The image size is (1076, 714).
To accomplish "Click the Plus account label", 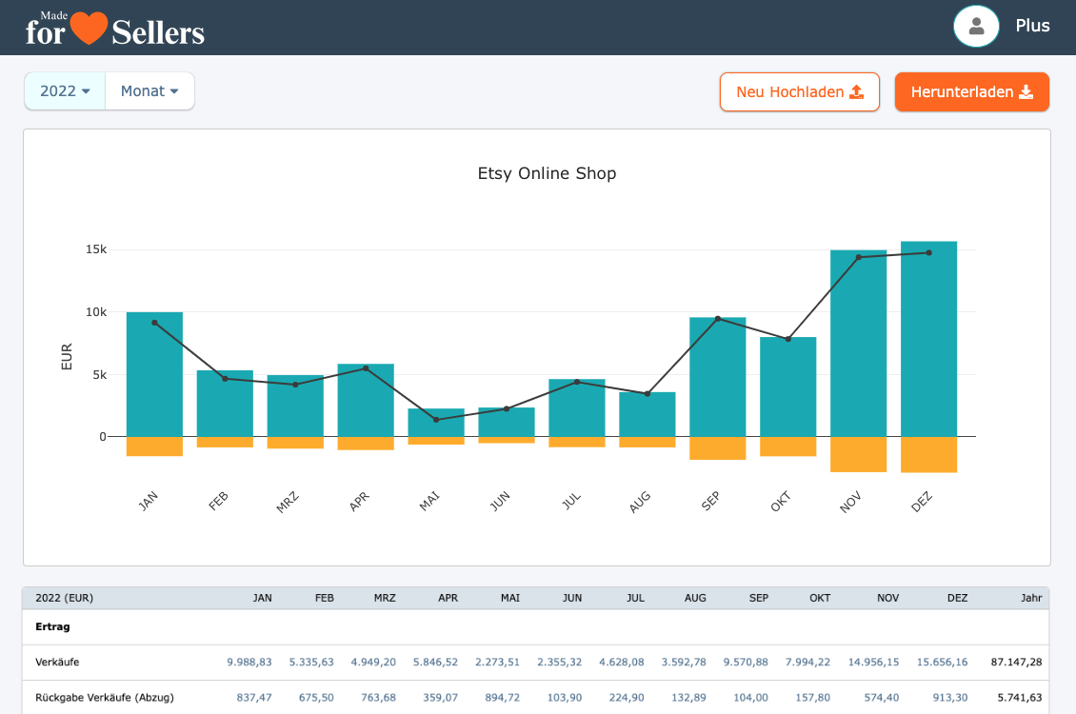I will [1032, 26].
